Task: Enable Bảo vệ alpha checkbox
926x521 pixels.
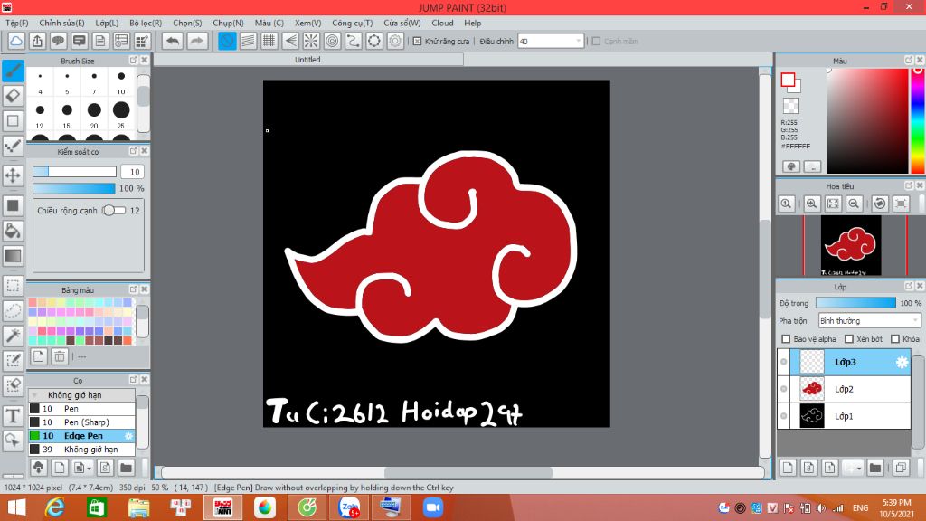Action: point(786,339)
